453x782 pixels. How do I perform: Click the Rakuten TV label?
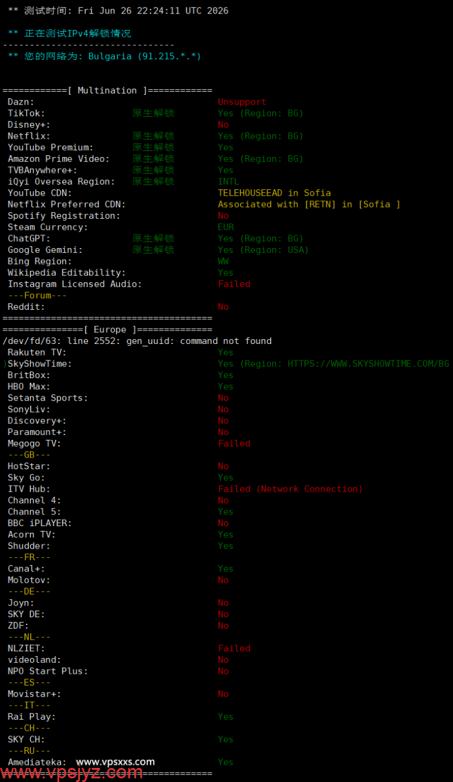(x=37, y=353)
